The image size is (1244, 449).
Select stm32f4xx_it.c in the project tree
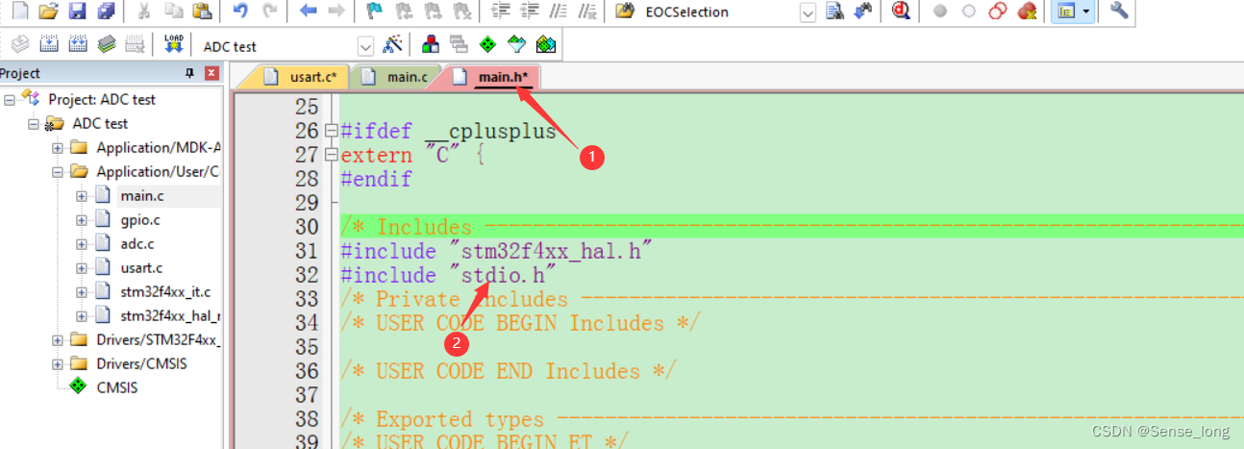pyautogui.click(x=164, y=292)
